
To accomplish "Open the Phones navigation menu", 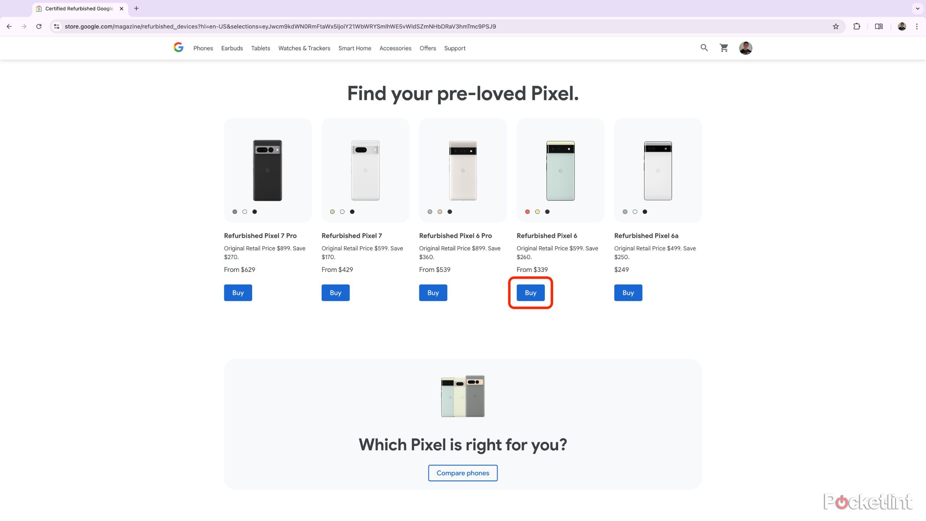I will pos(203,48).
